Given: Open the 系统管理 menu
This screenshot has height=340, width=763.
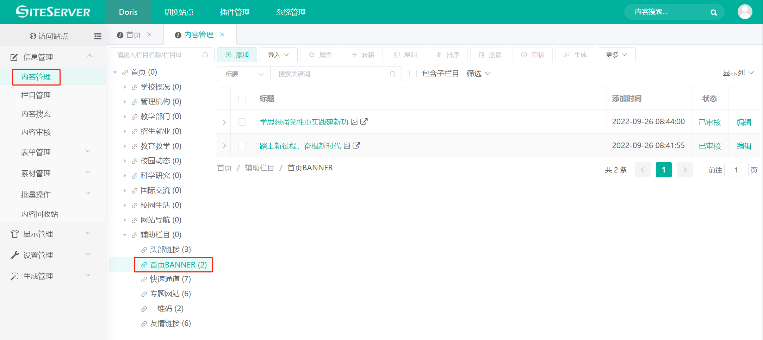Looking at the screenshot, I should tap(291, 12).
